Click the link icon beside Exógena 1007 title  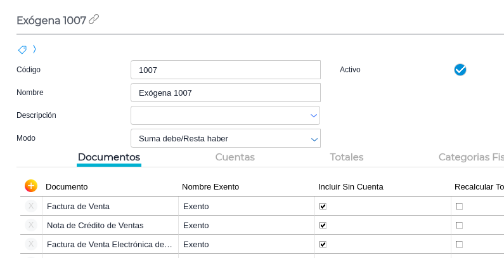94,20
